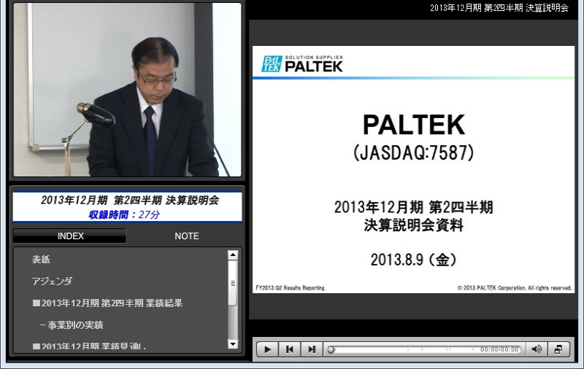
Task: Open 2013年12月期 第2四半期 業績結果 chapter
Action: coord(107,303)
